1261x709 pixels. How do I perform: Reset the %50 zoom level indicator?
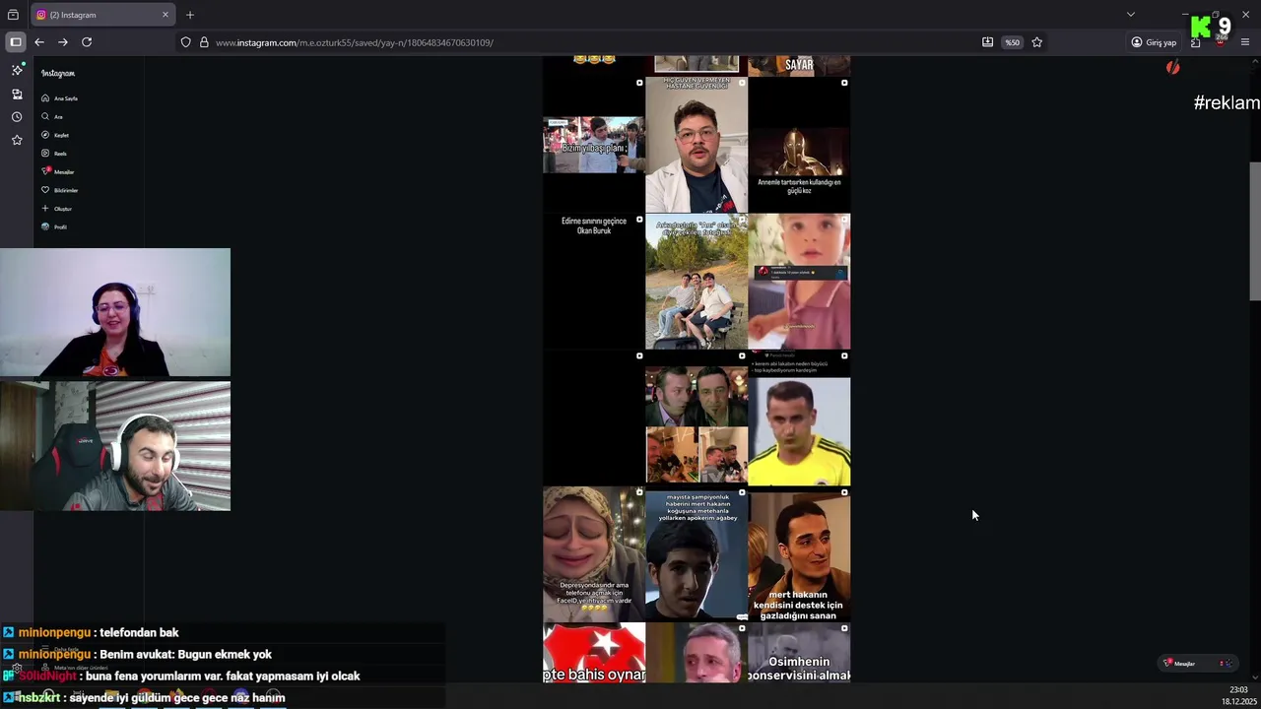[1012, 42]
